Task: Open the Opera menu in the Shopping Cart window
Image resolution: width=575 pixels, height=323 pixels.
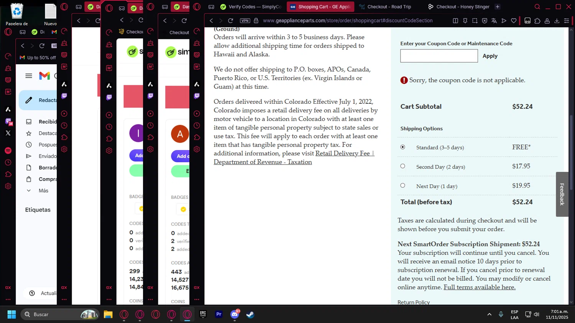Action: (x=197, y=7)
